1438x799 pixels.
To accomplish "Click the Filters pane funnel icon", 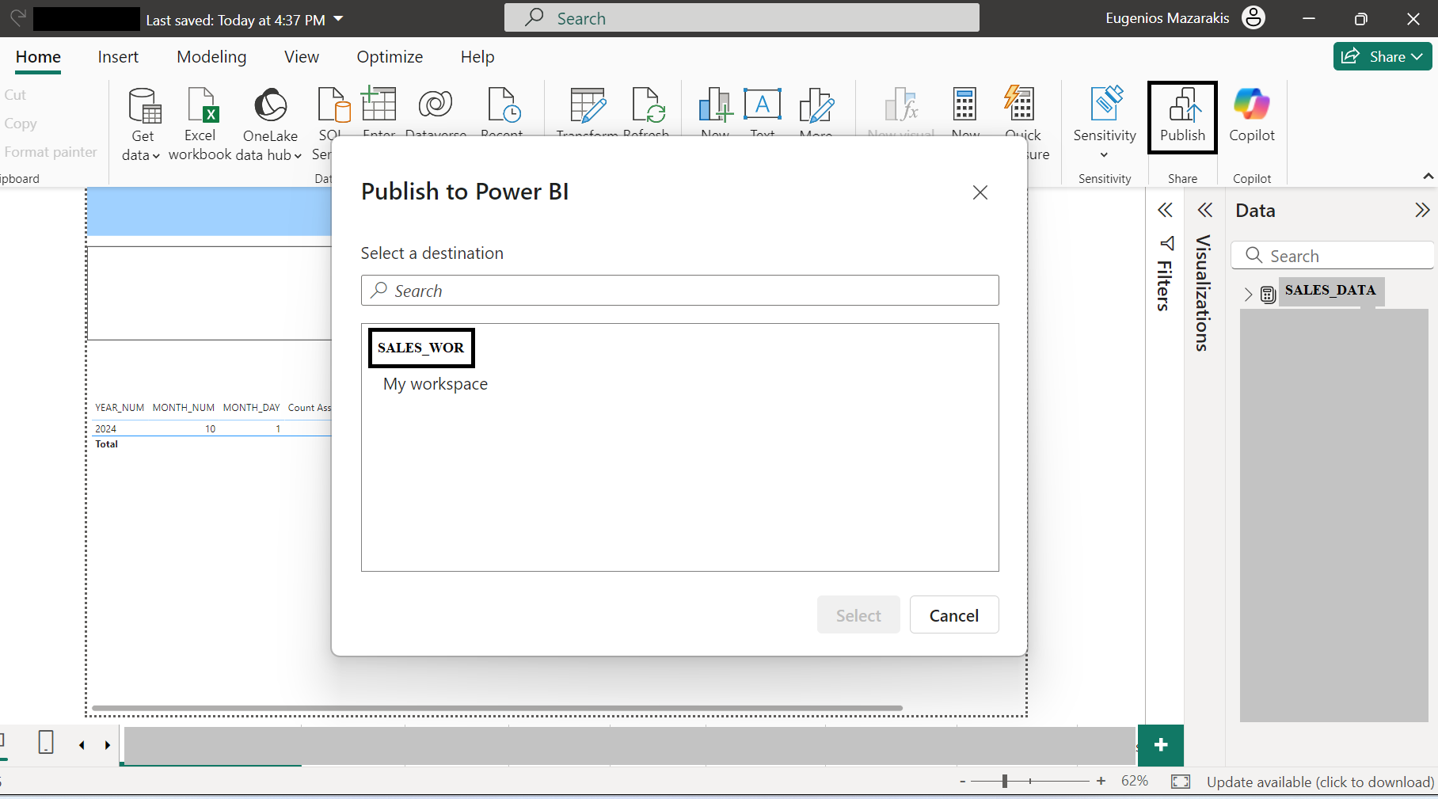I will 1166,243.
